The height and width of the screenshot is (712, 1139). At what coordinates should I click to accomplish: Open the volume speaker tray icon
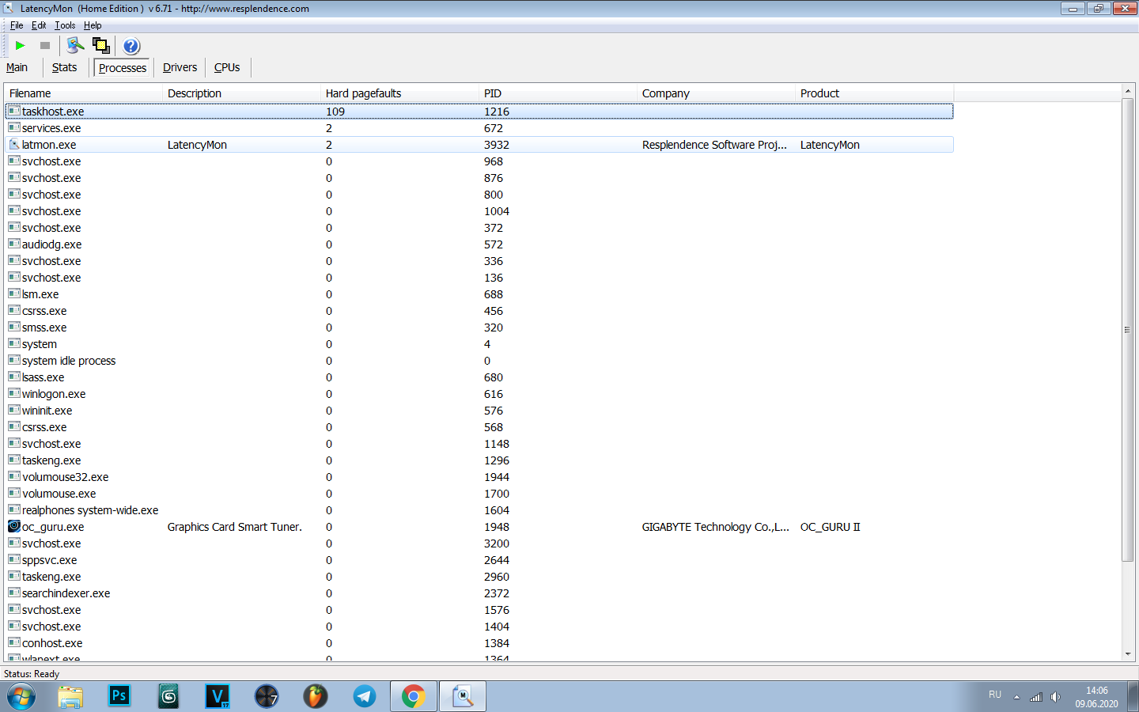[1055, 697]
